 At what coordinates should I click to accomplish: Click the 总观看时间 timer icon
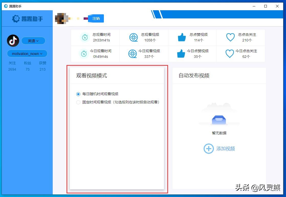tap(85, 37)
